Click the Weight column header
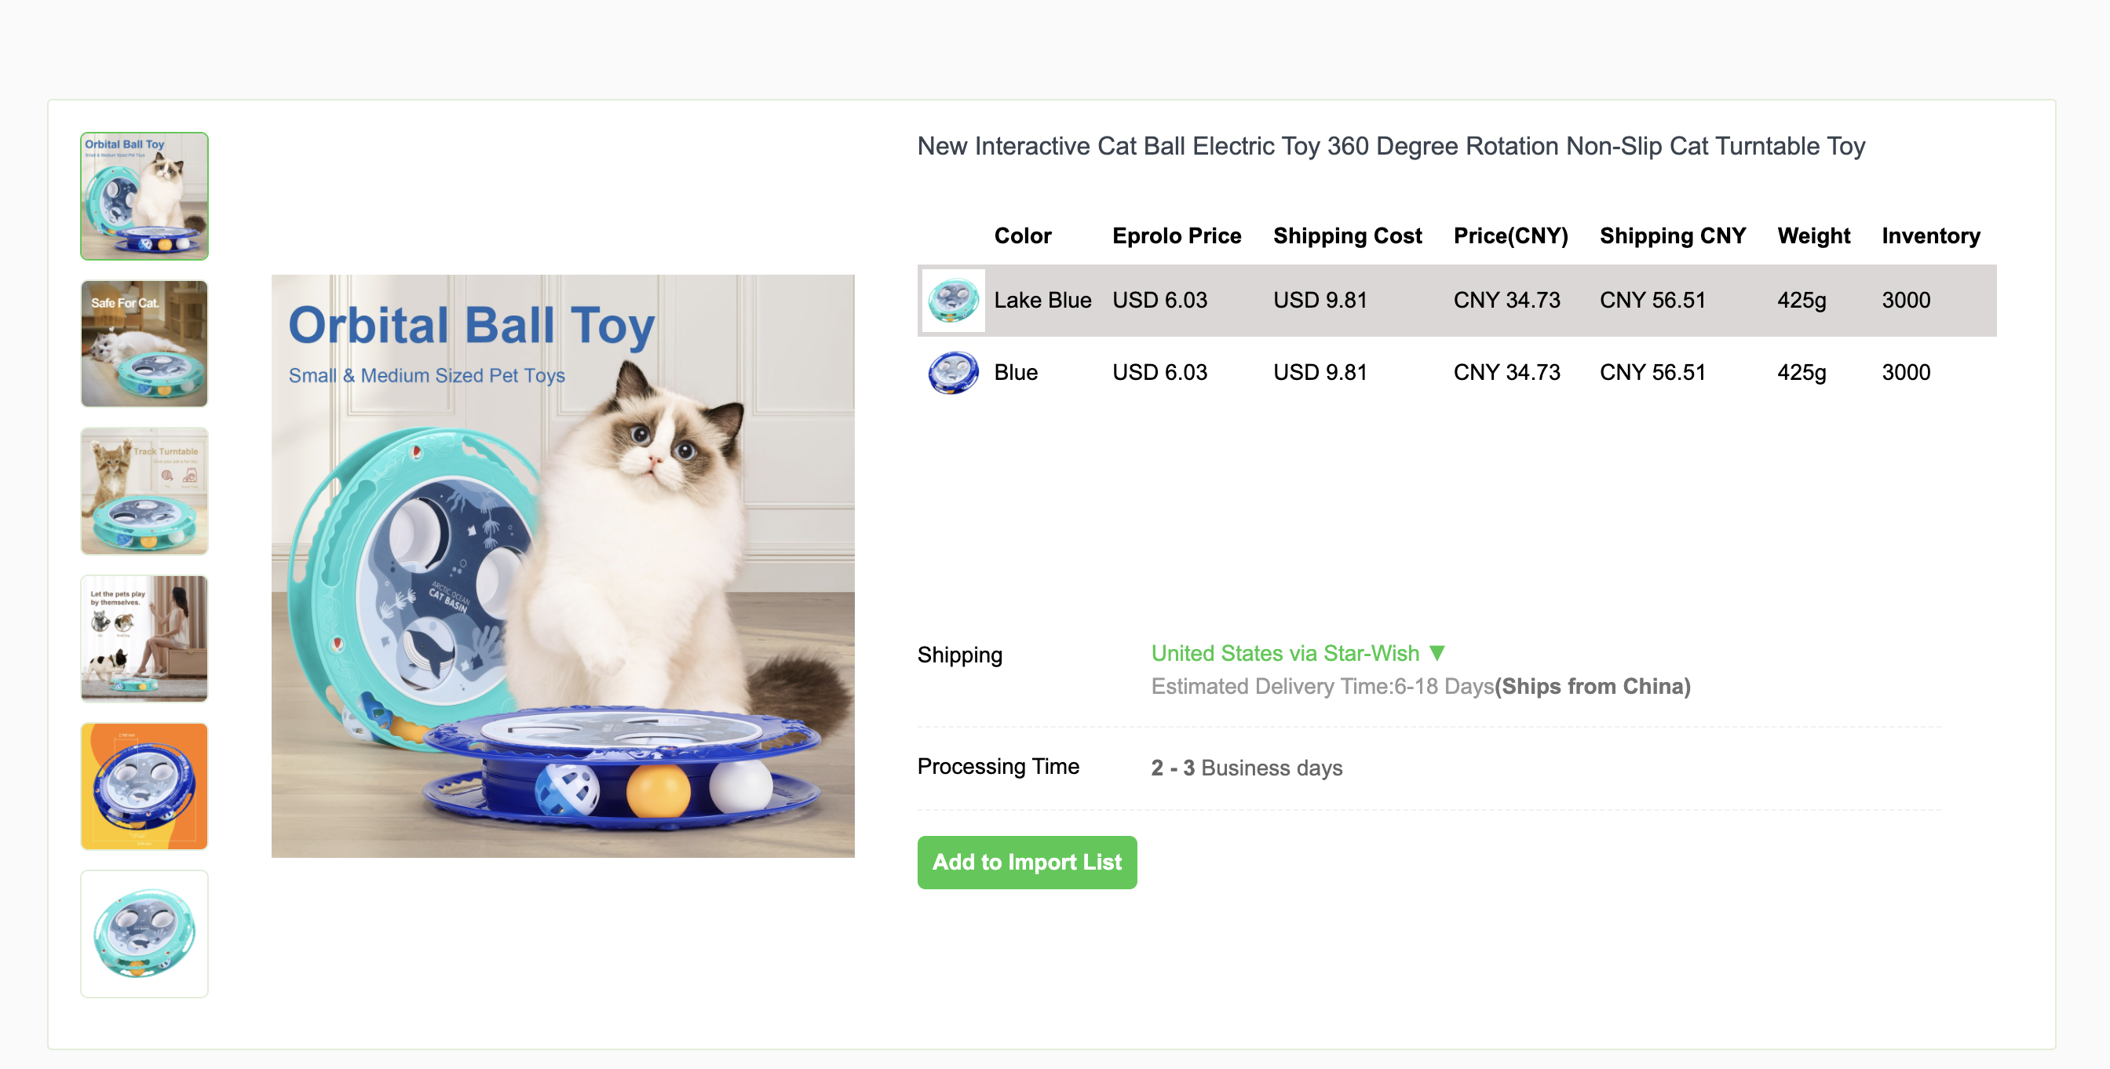 point(1813,236)
